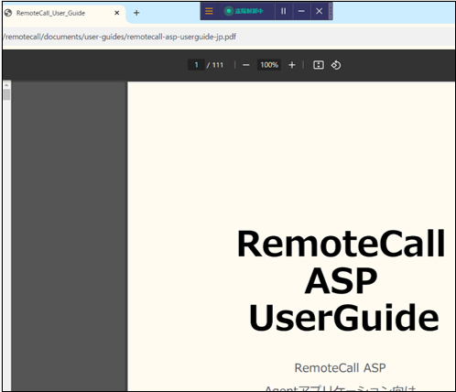Minimize the remote control toolbar
The image size is (456, 392).
(301, 11)
